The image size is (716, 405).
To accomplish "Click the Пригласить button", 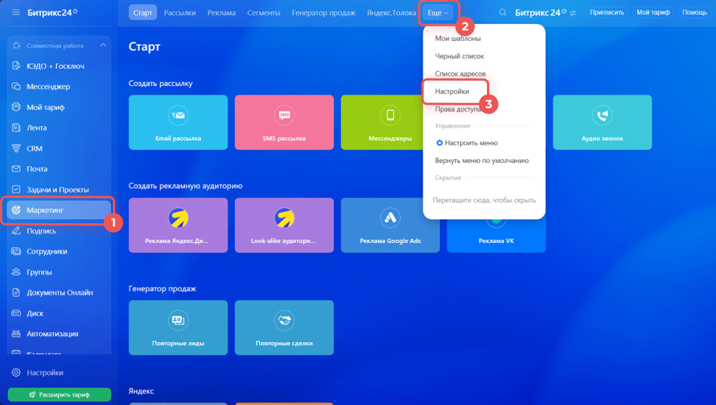I will 607,12.
